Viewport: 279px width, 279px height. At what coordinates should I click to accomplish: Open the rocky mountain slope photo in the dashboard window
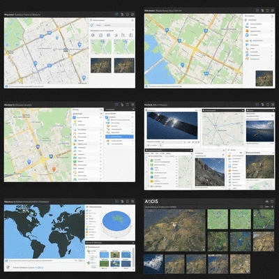(x=210, y=172)
